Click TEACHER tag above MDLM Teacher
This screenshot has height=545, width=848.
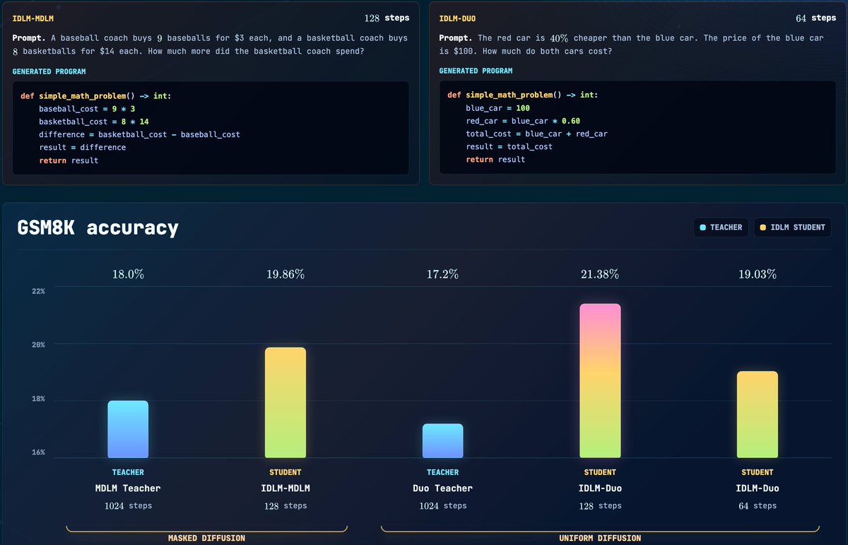[128, 472]
